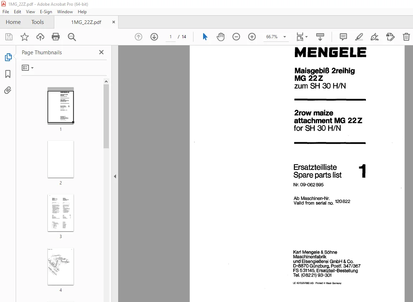The height and width of the screenshot is (302, 413).
Task: Go to previous page arrow
Action: tap(138, 37)
